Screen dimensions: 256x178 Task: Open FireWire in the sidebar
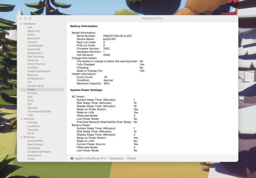coord(33,68)
